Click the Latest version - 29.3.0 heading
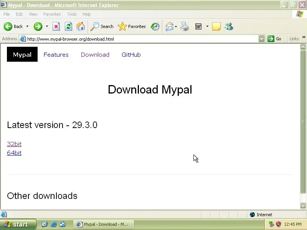Viewport: 307px width, 230px height. point(52,125)
